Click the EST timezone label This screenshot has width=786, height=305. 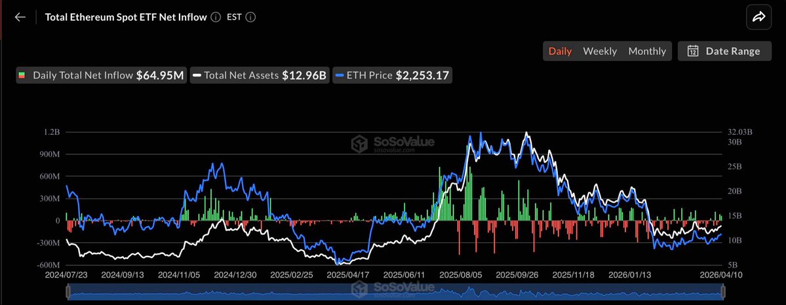pos(234,18)
